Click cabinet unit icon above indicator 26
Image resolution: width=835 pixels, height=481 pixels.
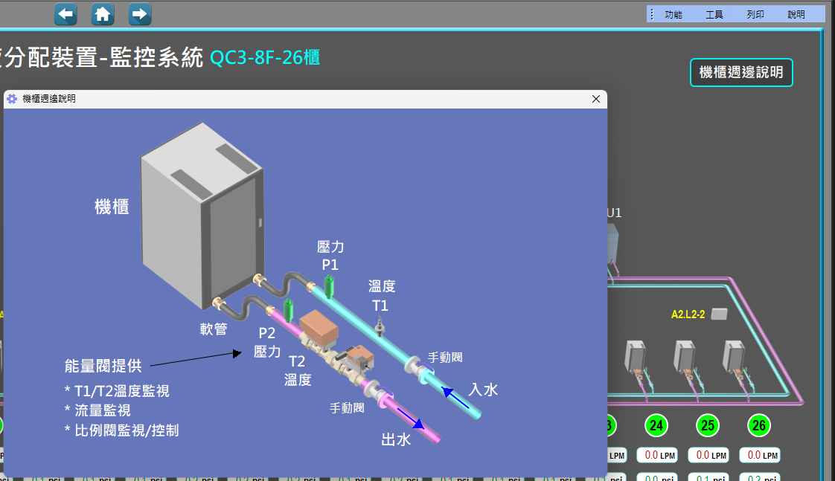tap(734, 356)
